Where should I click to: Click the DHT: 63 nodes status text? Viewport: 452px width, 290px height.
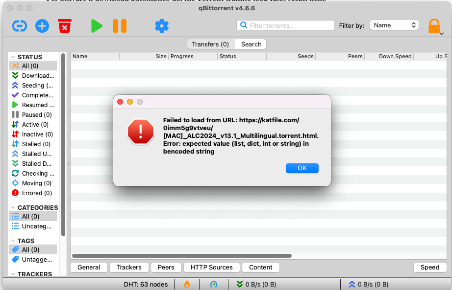[146, 284]
